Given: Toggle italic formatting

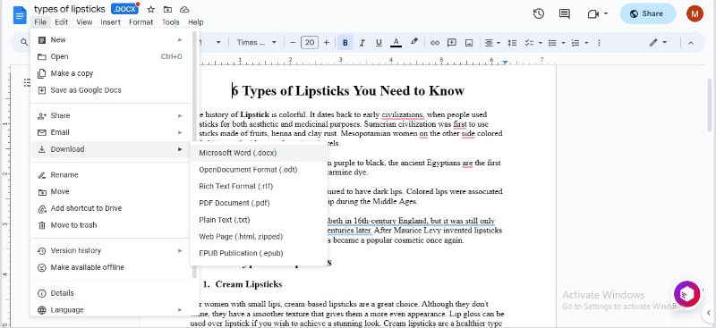Looking at the screenshot, I should [362, 43].
